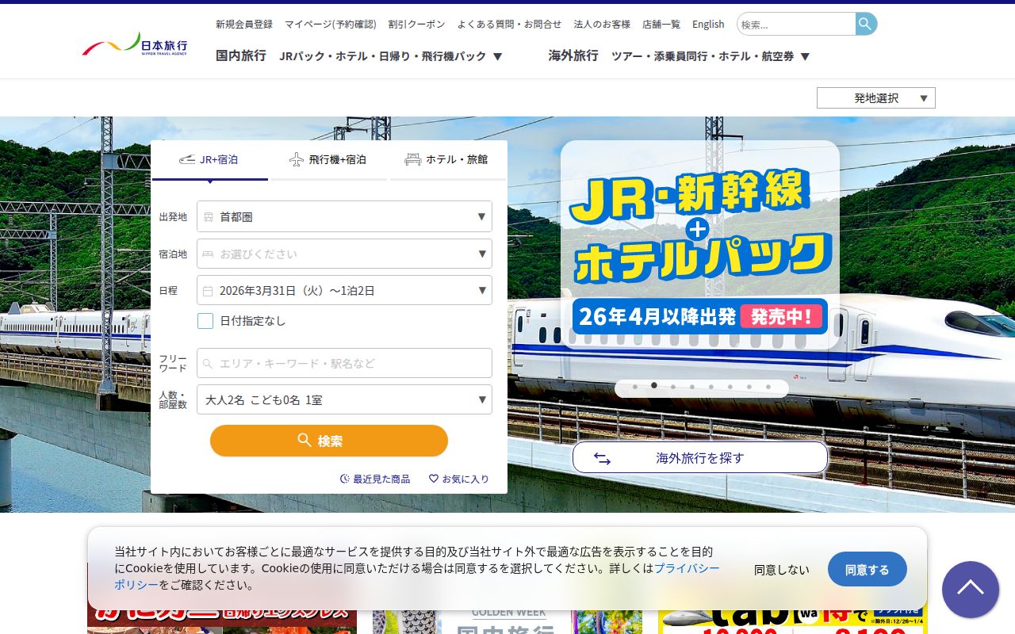Click the magnifier icon in フリーワード field
Screen dimensions: 1015x634
209,364
